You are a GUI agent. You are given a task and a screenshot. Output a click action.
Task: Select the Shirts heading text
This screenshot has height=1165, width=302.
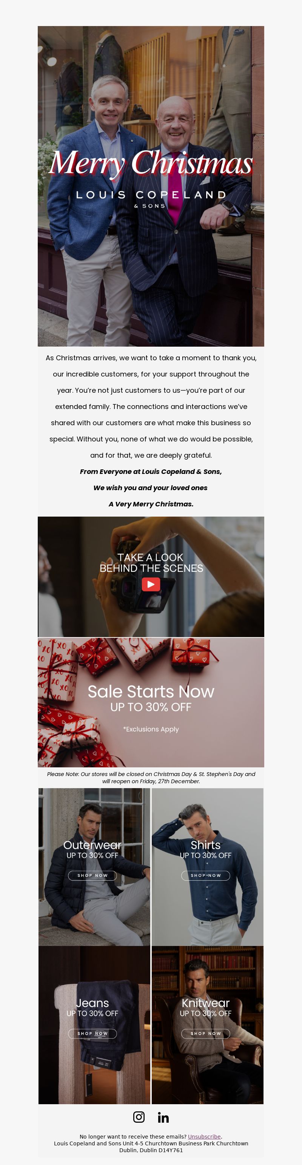tap(206, 844)
